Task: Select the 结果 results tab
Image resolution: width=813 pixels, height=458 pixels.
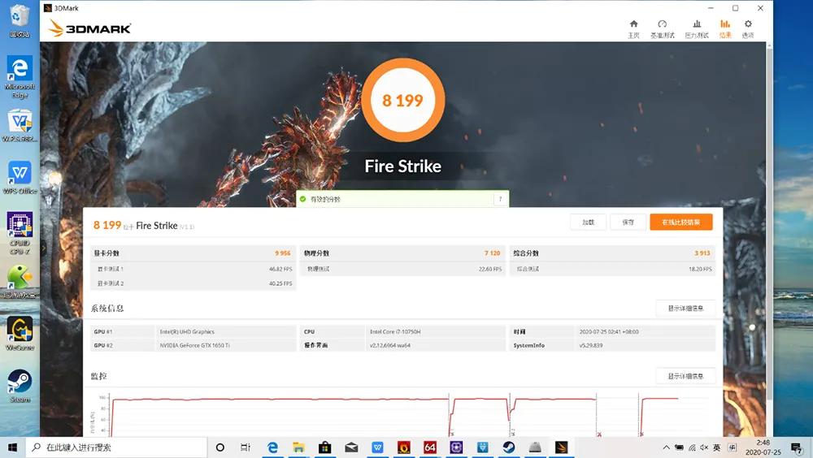Action: pos(725,29)
